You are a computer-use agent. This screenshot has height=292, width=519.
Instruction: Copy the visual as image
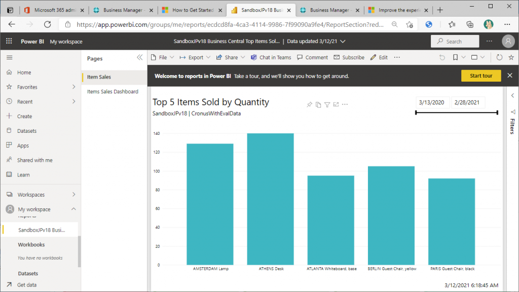(x=318, y=104)
